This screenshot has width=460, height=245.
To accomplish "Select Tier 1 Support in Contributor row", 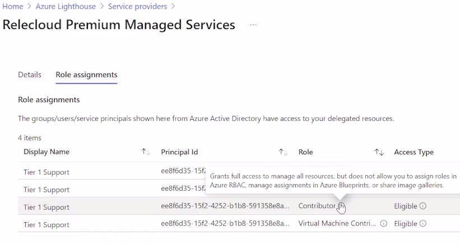I will pos(47,207).
